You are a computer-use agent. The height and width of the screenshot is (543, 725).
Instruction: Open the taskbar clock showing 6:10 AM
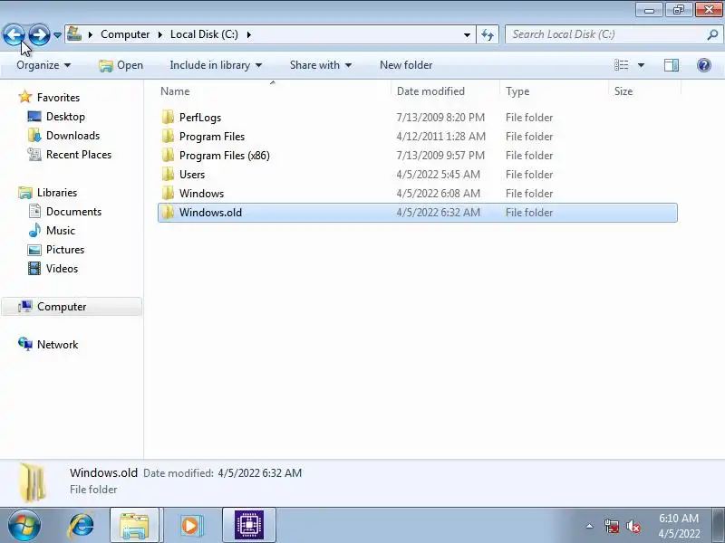click(x=679, y=526)
